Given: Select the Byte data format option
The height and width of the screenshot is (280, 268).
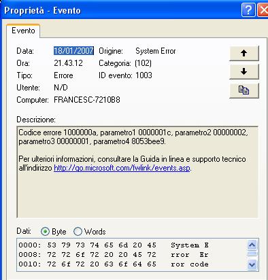Looking at the screenshot, I should 54,232.
